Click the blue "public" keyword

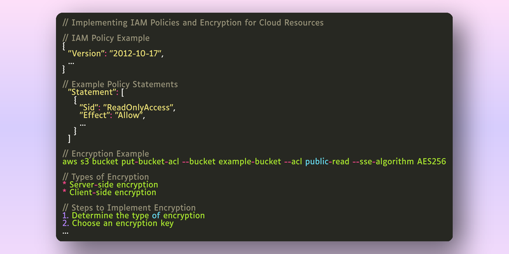(317, 161)
